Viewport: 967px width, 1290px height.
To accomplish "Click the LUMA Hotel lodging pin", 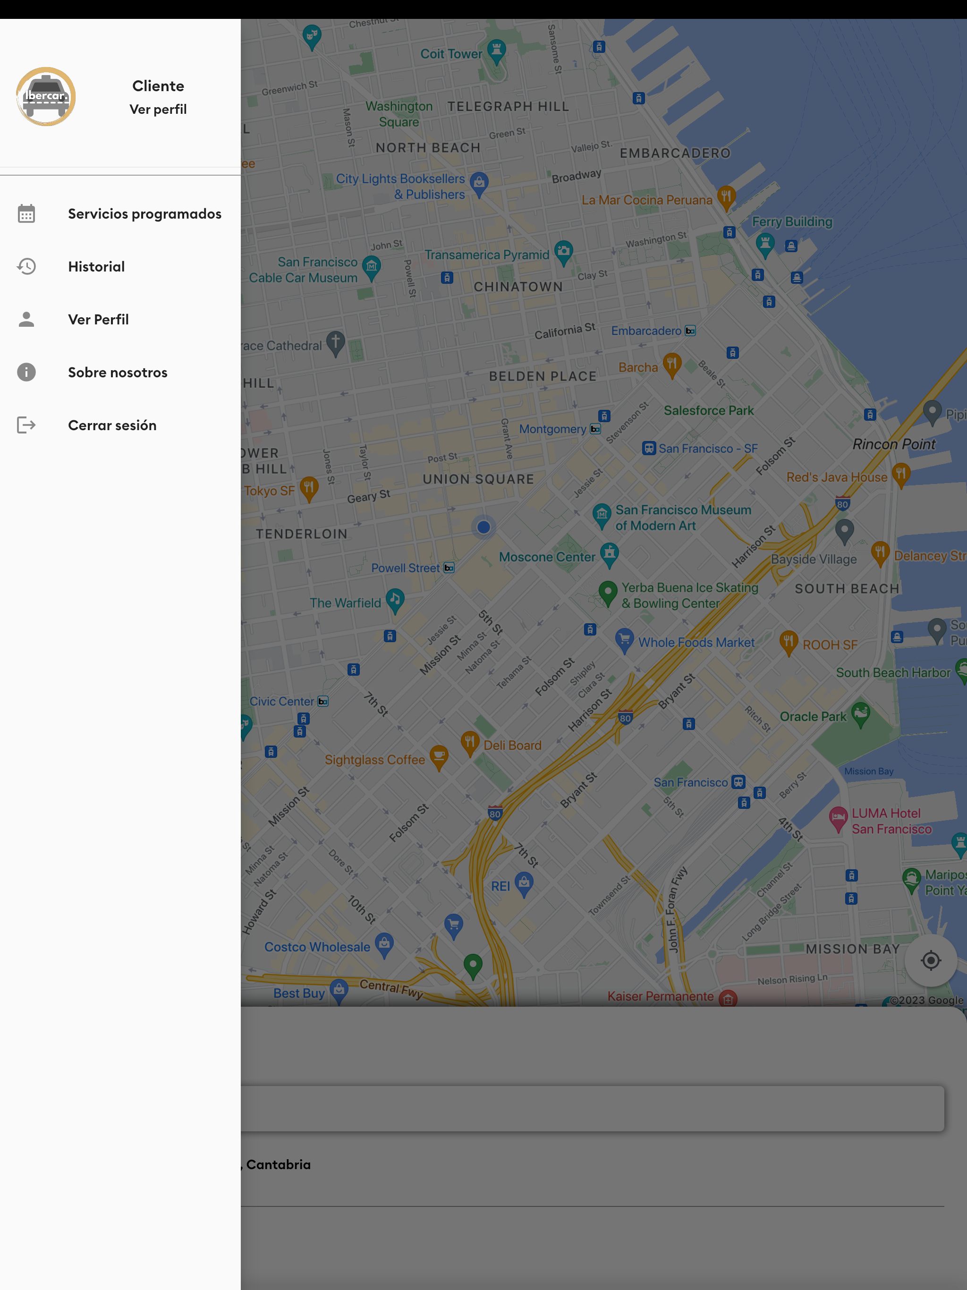I will pos(838,819).
